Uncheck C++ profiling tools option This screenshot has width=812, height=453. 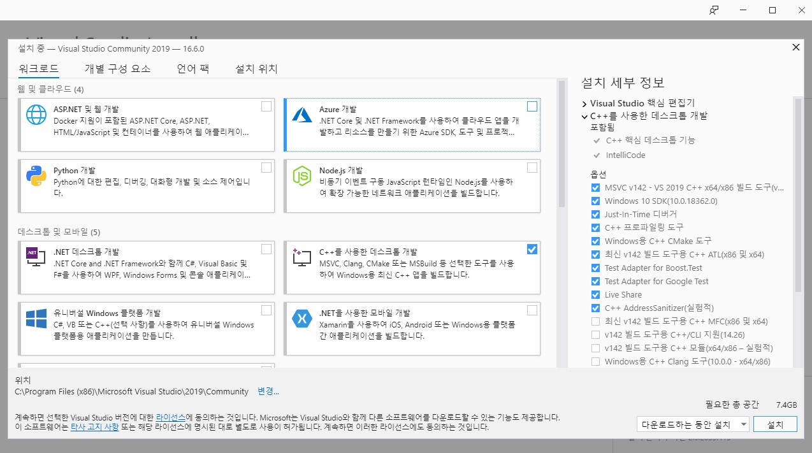(595, 227)
